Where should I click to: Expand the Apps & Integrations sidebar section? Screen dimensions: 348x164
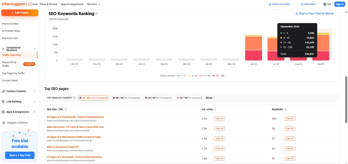34,112
